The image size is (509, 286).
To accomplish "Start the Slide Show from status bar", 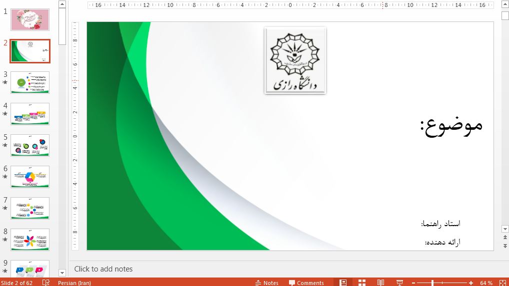I will tap(399, 283).
